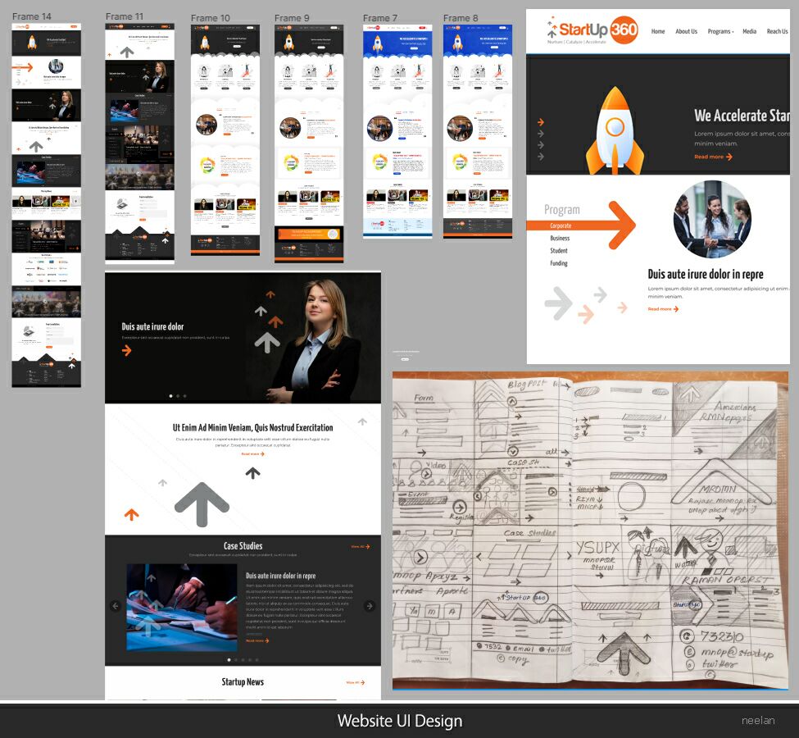Open the Programs dropdown in navigation
This screenshot has height=738, width=799.
pos(720,31)
